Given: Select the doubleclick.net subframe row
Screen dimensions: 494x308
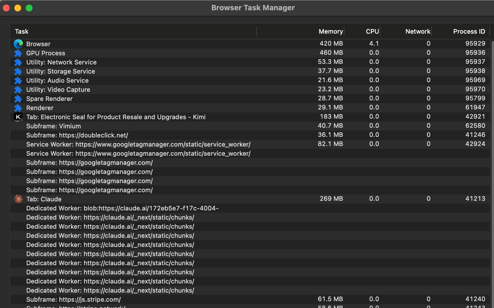Looking at the screenshot, I should click(x=77, y=135).
